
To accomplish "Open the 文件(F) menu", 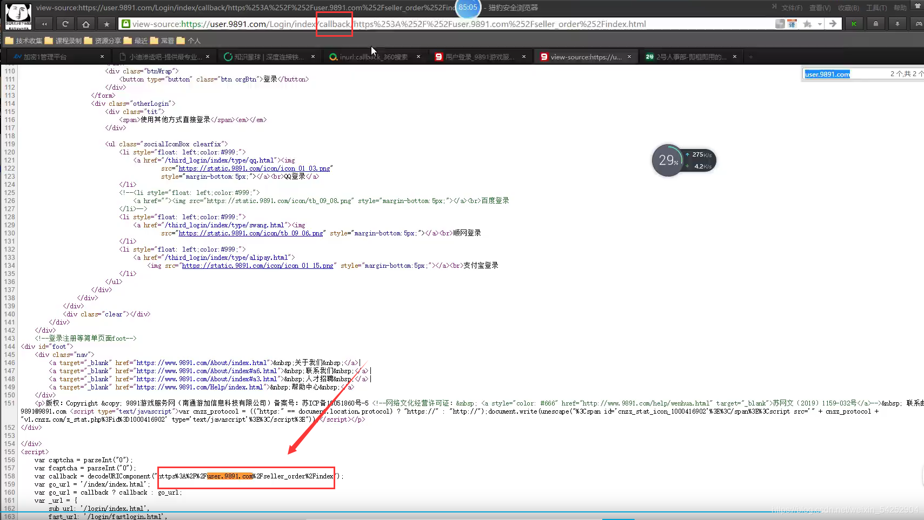I will [792, 8].
